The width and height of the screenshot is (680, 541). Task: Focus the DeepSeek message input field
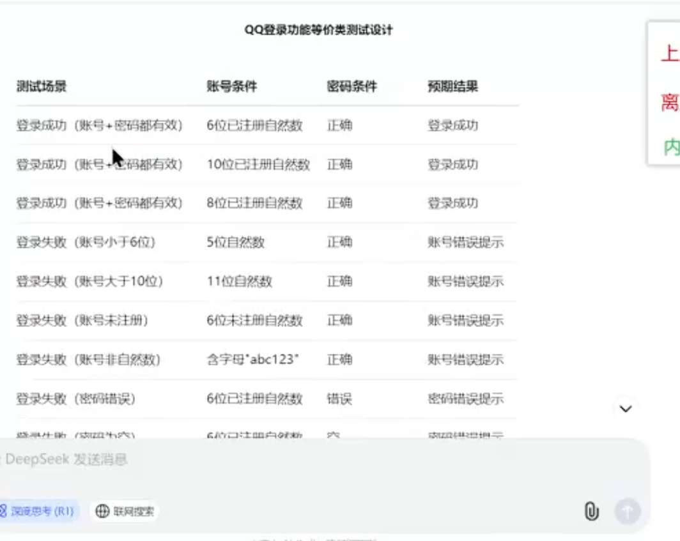click(321, 459)
